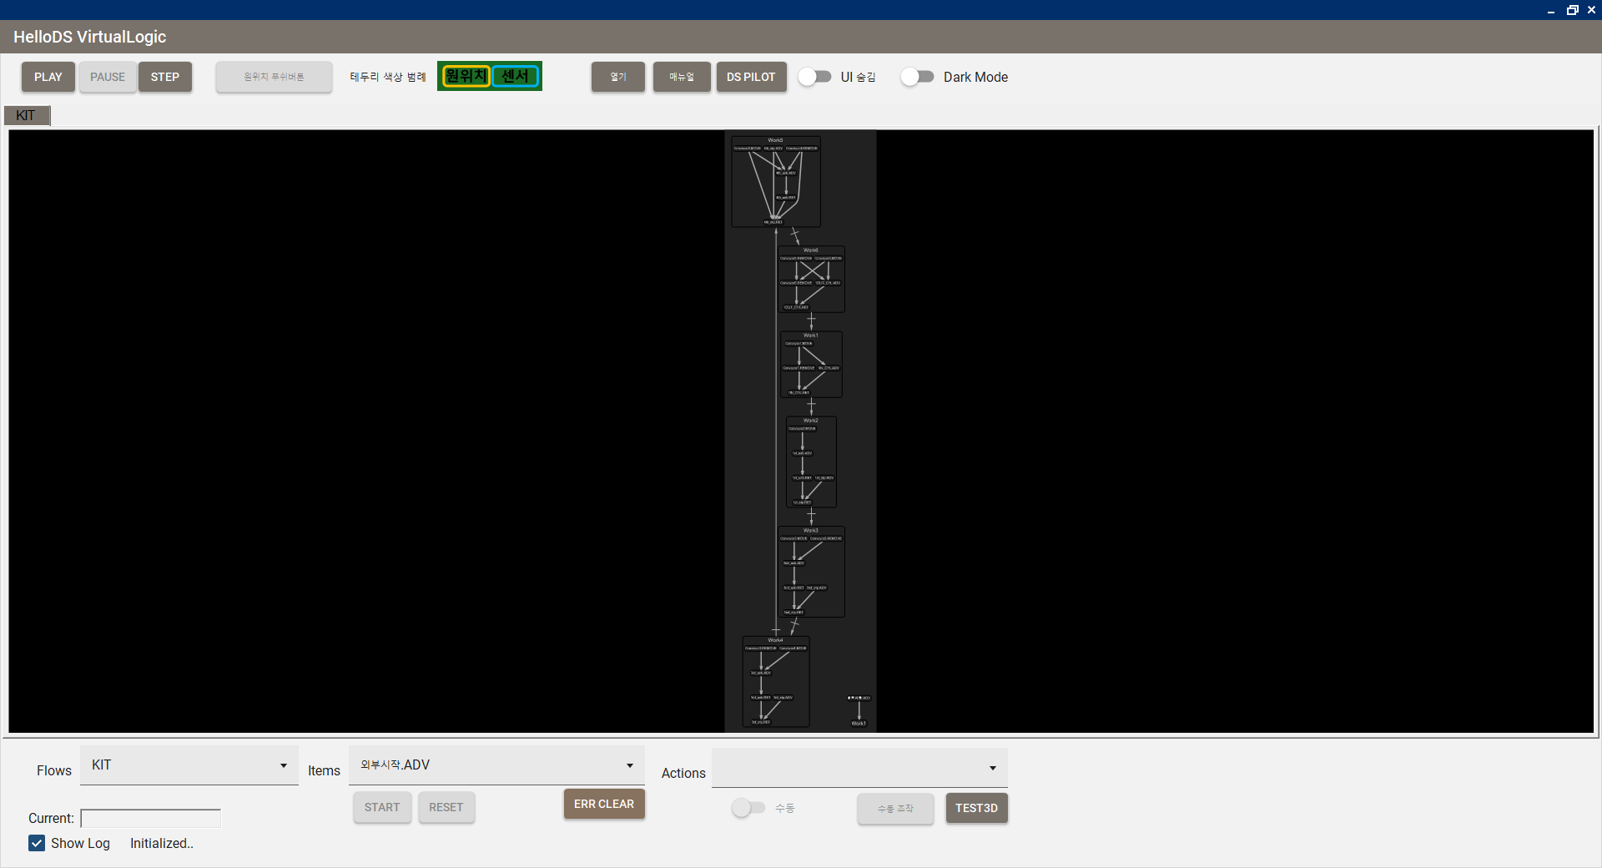1602x868 pixels.
Task: Click the yellow 원위치 legend badge
Action: coord(466,77)
